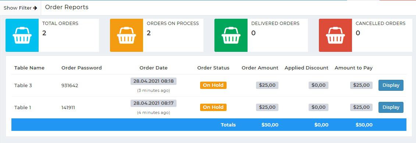416x143 pixels.
Task: Click the Order Status column header
Action: (x=213, y=68)
